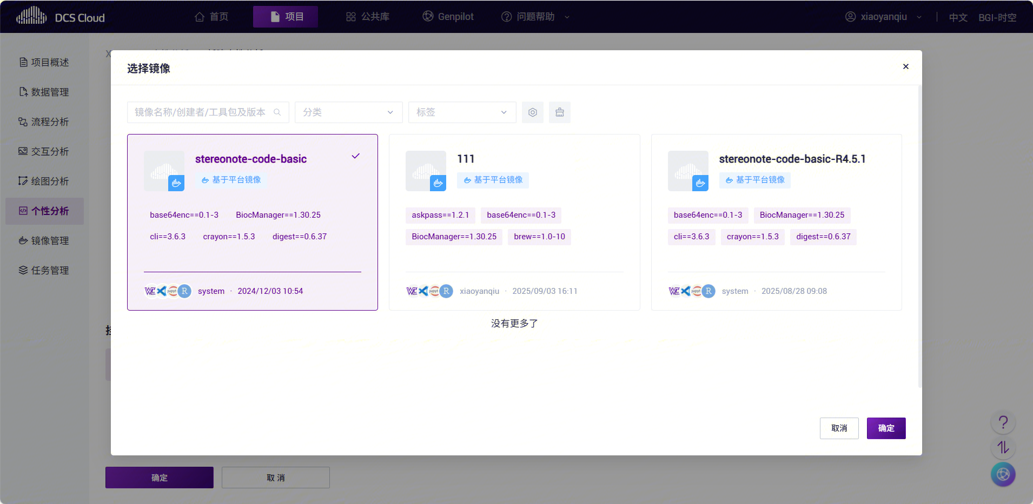Viewport: 1033px width, 504px height.
Task: Click the docker badge on the 111 image thumbnail
Action: (438, 183)
